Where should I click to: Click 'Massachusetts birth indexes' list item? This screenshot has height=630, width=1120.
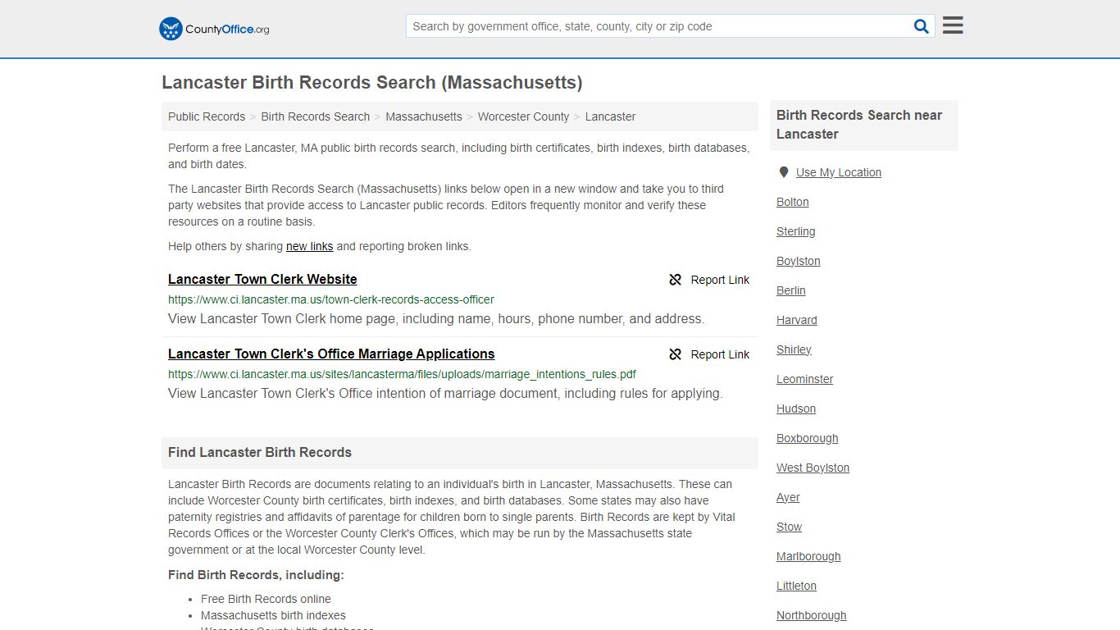tap(273, 615)
